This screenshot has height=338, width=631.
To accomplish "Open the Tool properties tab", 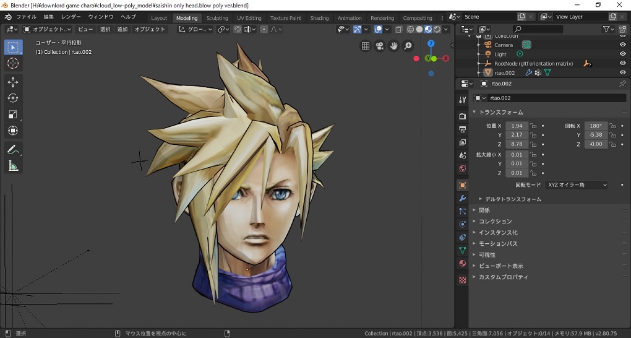I will [462, 100].
